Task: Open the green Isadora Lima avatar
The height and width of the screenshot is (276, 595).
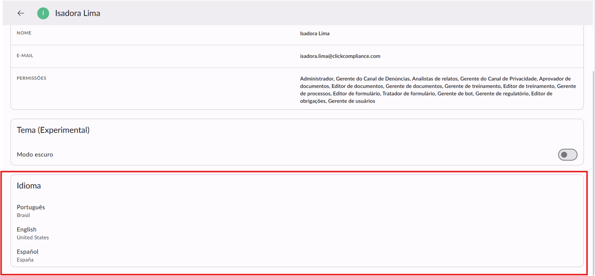Action: point(43,13)
